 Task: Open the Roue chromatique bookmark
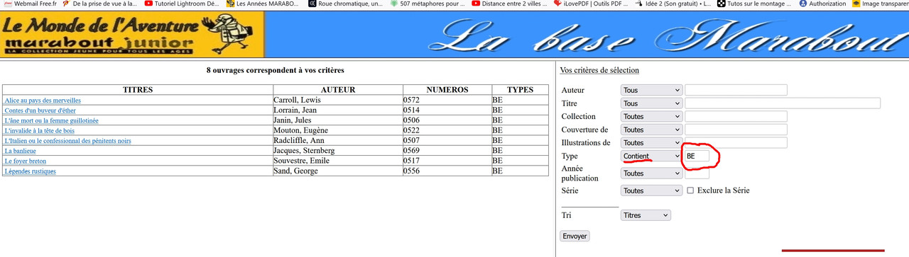[345, 4]
